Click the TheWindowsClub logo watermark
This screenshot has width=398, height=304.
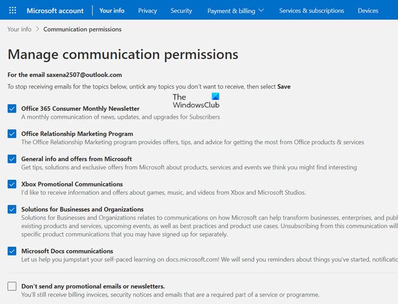(x=196, y=101)
